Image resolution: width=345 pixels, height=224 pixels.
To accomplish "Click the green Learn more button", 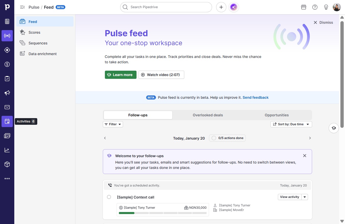I will coord(121,75).
